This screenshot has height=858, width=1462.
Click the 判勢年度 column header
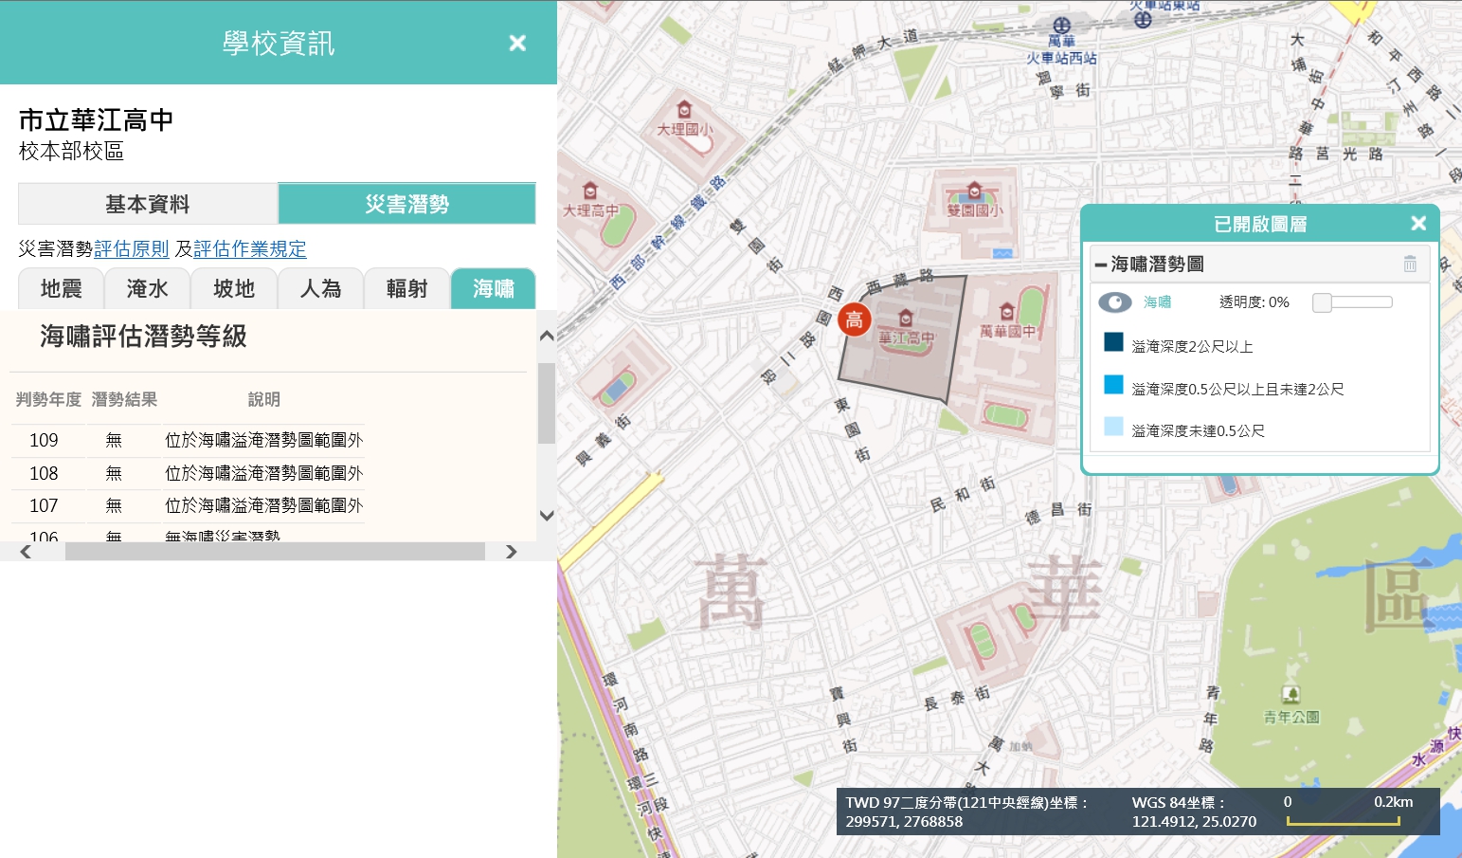(x=48, y=400)
